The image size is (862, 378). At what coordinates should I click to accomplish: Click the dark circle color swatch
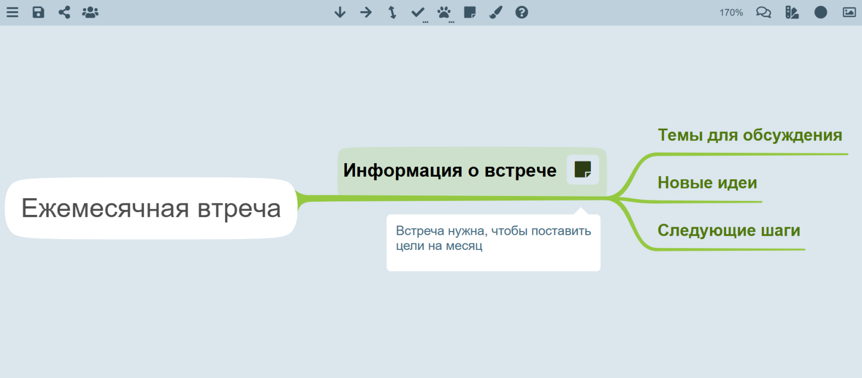tap(821, 12)
